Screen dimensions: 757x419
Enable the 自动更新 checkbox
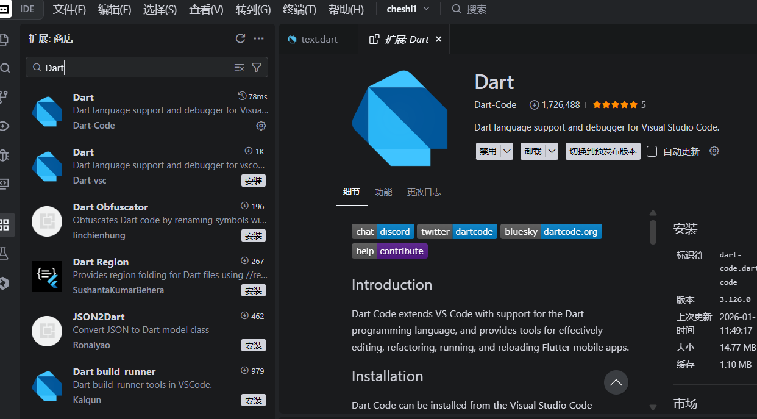(x=652, y=151)
